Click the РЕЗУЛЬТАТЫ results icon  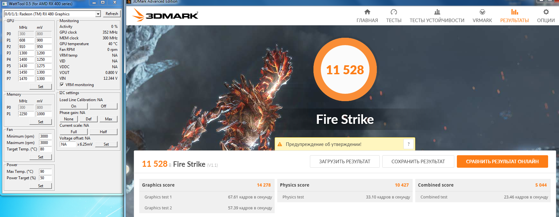514,12
